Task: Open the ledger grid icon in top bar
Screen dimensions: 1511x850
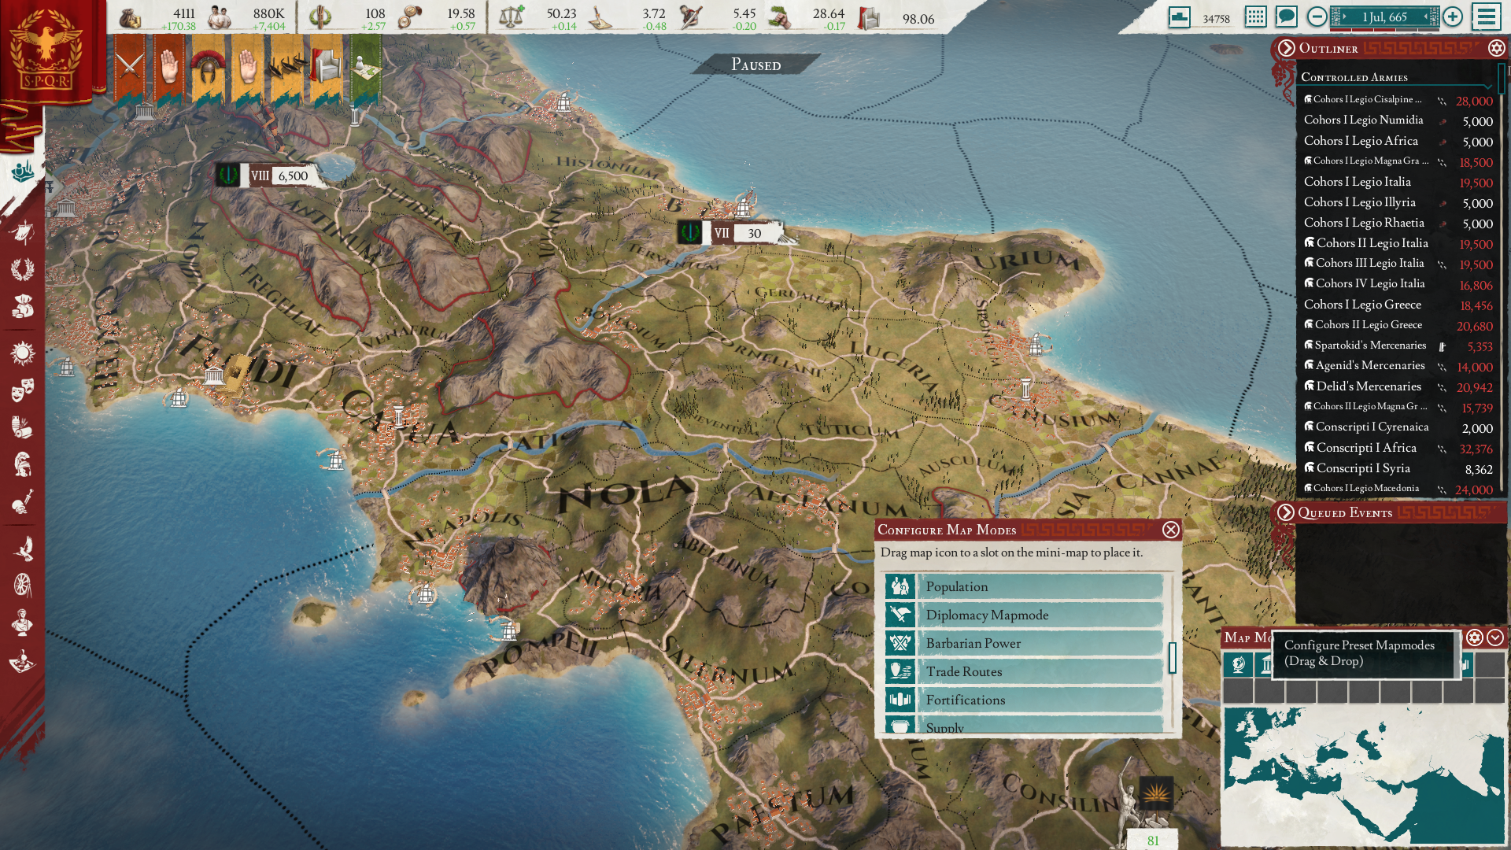Action: tap(1255, 17)
